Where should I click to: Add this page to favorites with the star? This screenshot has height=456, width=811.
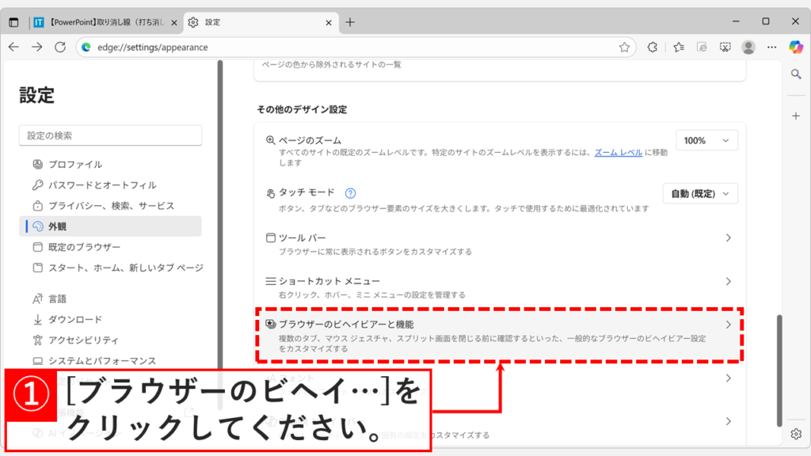click(x=626, y=47)
